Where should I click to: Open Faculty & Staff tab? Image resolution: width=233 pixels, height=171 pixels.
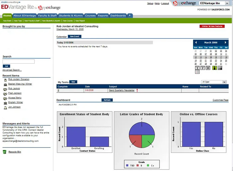click(47, 15)
